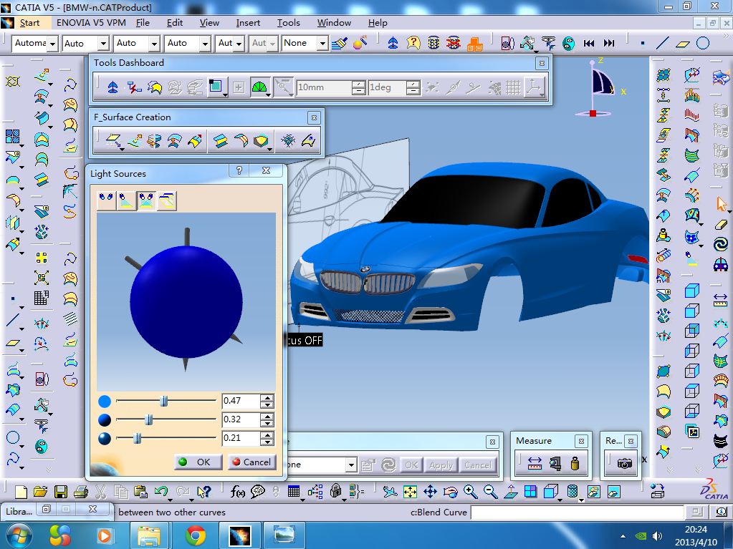Save the document with the floppy icon
This screenshot has height=549, width=733.
tap(61, 492)
